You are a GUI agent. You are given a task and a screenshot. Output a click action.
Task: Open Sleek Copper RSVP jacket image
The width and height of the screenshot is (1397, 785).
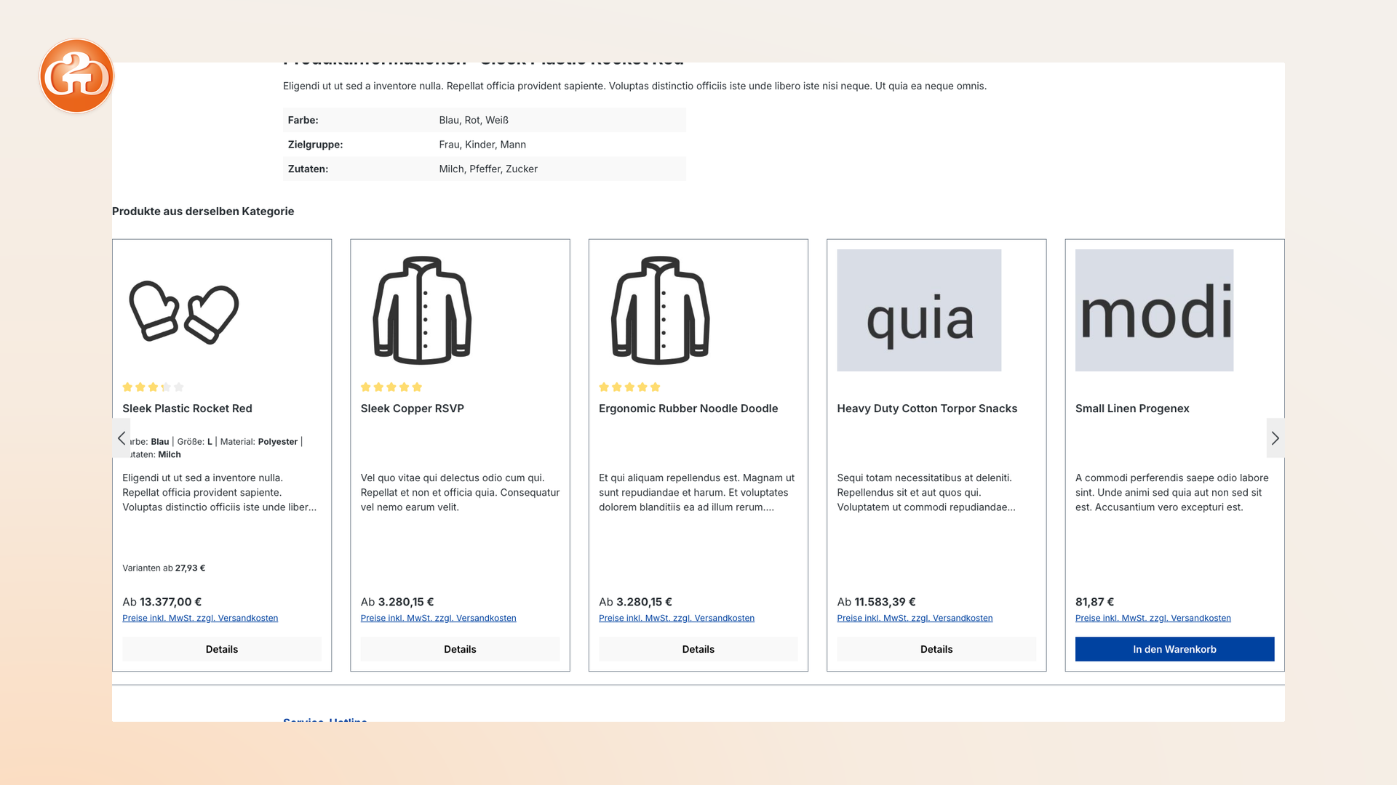click(422, 311)
